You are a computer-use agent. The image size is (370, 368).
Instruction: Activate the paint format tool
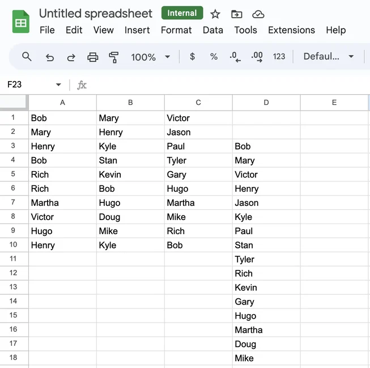tap(114, 57)
